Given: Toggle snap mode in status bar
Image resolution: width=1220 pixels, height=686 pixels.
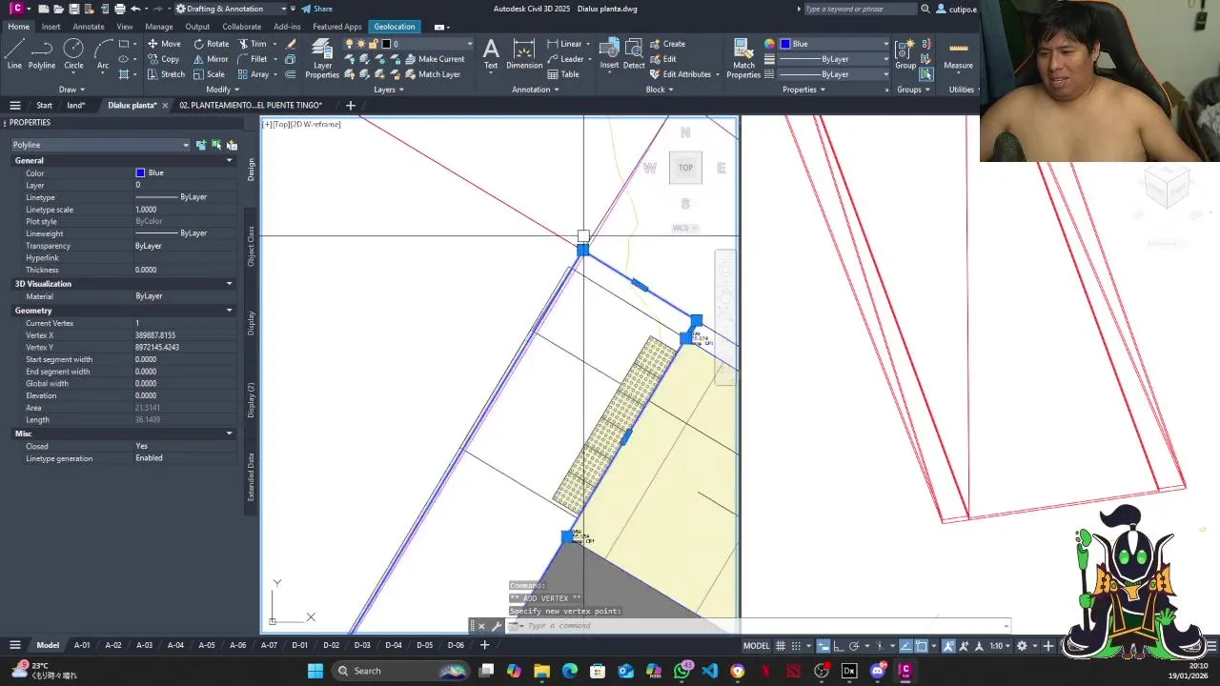Looking at the screenshot, I should click(x=796, y=645).
